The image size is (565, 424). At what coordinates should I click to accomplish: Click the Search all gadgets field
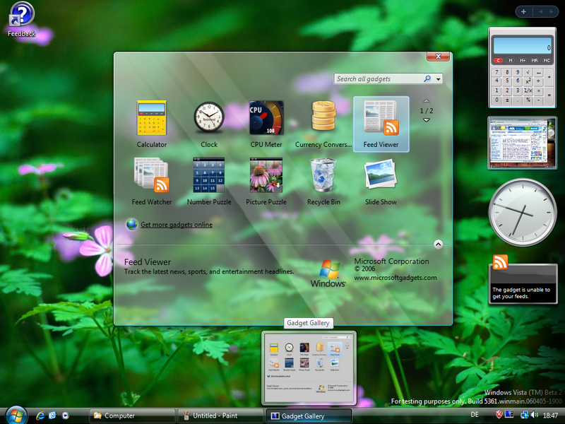coord(378,79)
